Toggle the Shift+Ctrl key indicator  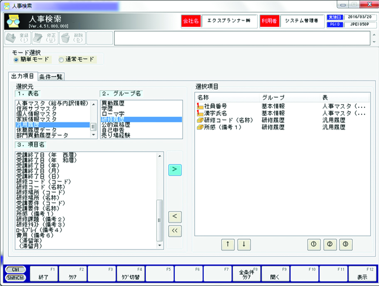point(15,277)
